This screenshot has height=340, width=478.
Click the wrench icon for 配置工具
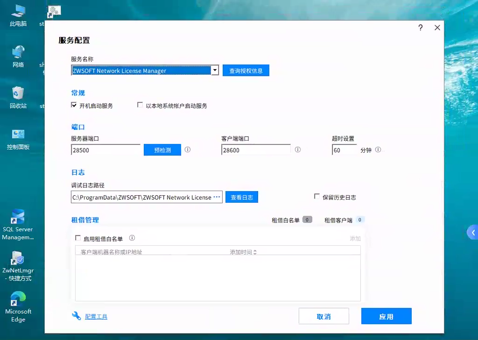[76, 315]
